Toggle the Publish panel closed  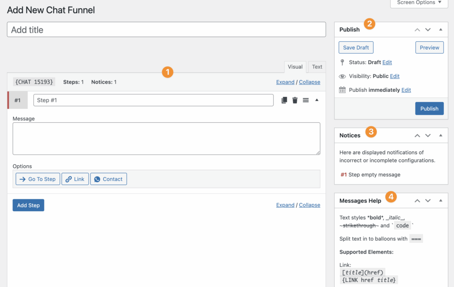(440, 30)
